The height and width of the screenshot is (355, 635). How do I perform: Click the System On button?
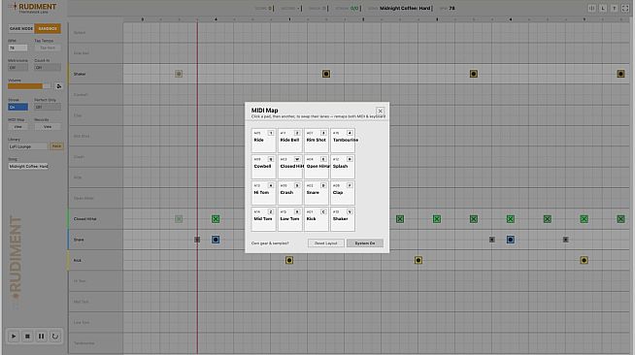click(x=364, y=243)
